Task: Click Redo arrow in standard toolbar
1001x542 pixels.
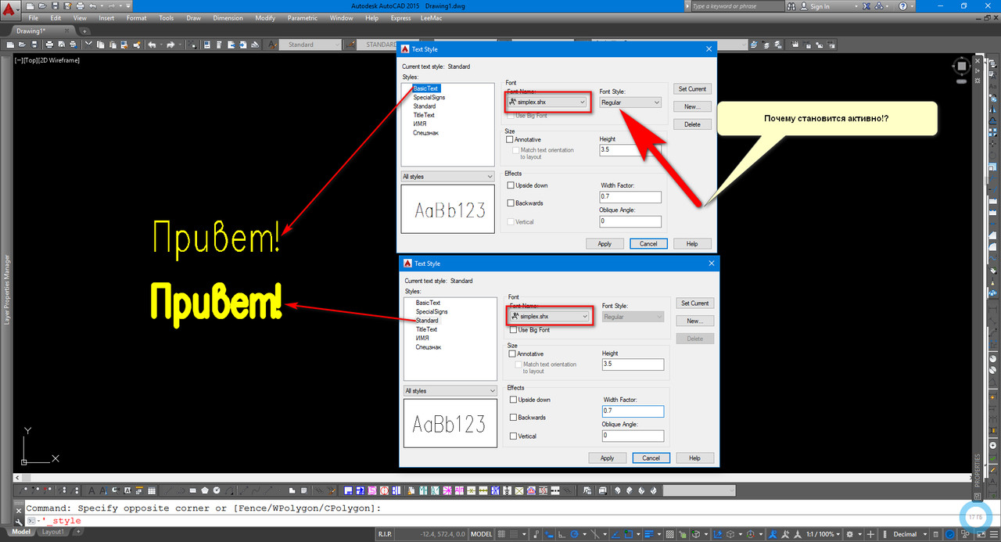Action: [170, 45]
